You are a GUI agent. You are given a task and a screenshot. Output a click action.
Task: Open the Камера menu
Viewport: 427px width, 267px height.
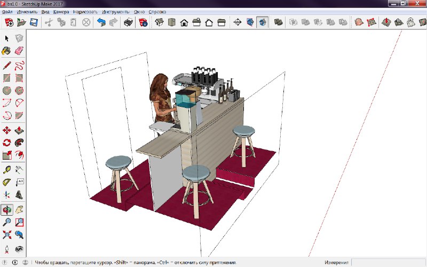[61, 11]
